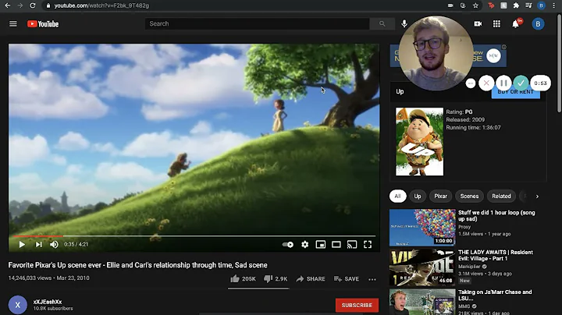Open "Taking on Ja'Marr Chase and LSU" title
562x315 pixels.
pyautogui.click(x=495, y=296)
